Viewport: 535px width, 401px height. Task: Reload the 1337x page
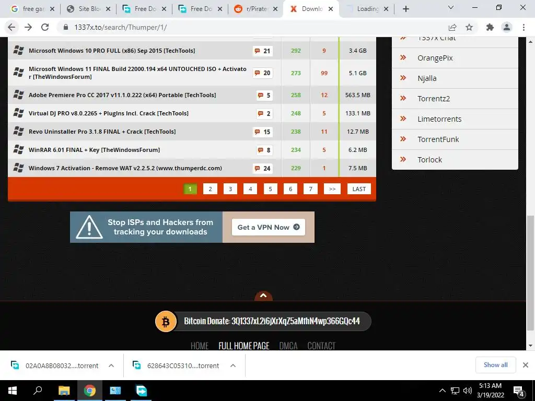45,27
